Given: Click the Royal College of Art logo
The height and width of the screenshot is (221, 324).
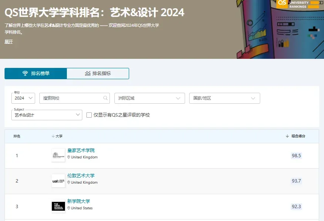Looking at the screenshot, I should tap(58, 155).
